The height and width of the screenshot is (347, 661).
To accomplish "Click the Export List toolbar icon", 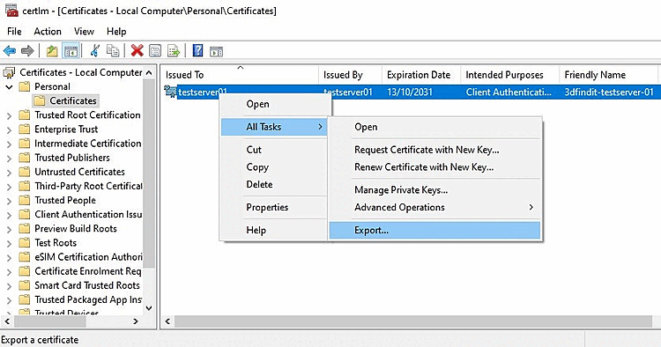I will [x=174, y=51].
